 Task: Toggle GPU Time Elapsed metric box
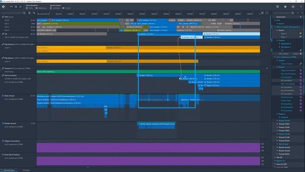301,84
